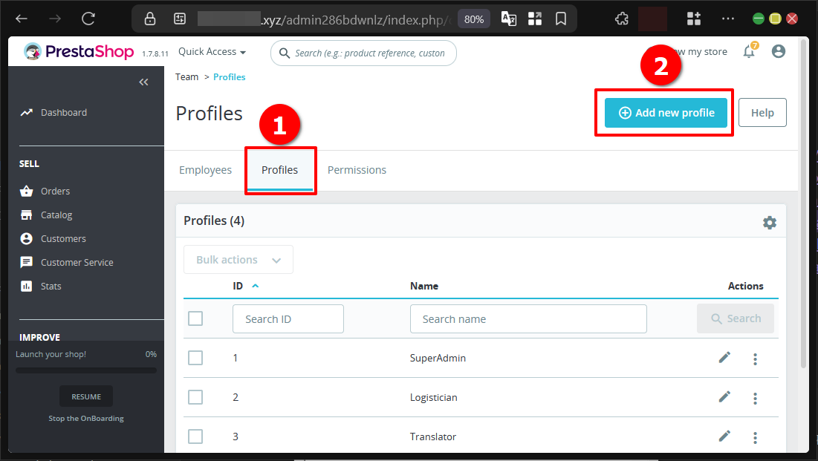
Task: Expand the Bulk actions dropdown
Action: click(x=238, y=259)
